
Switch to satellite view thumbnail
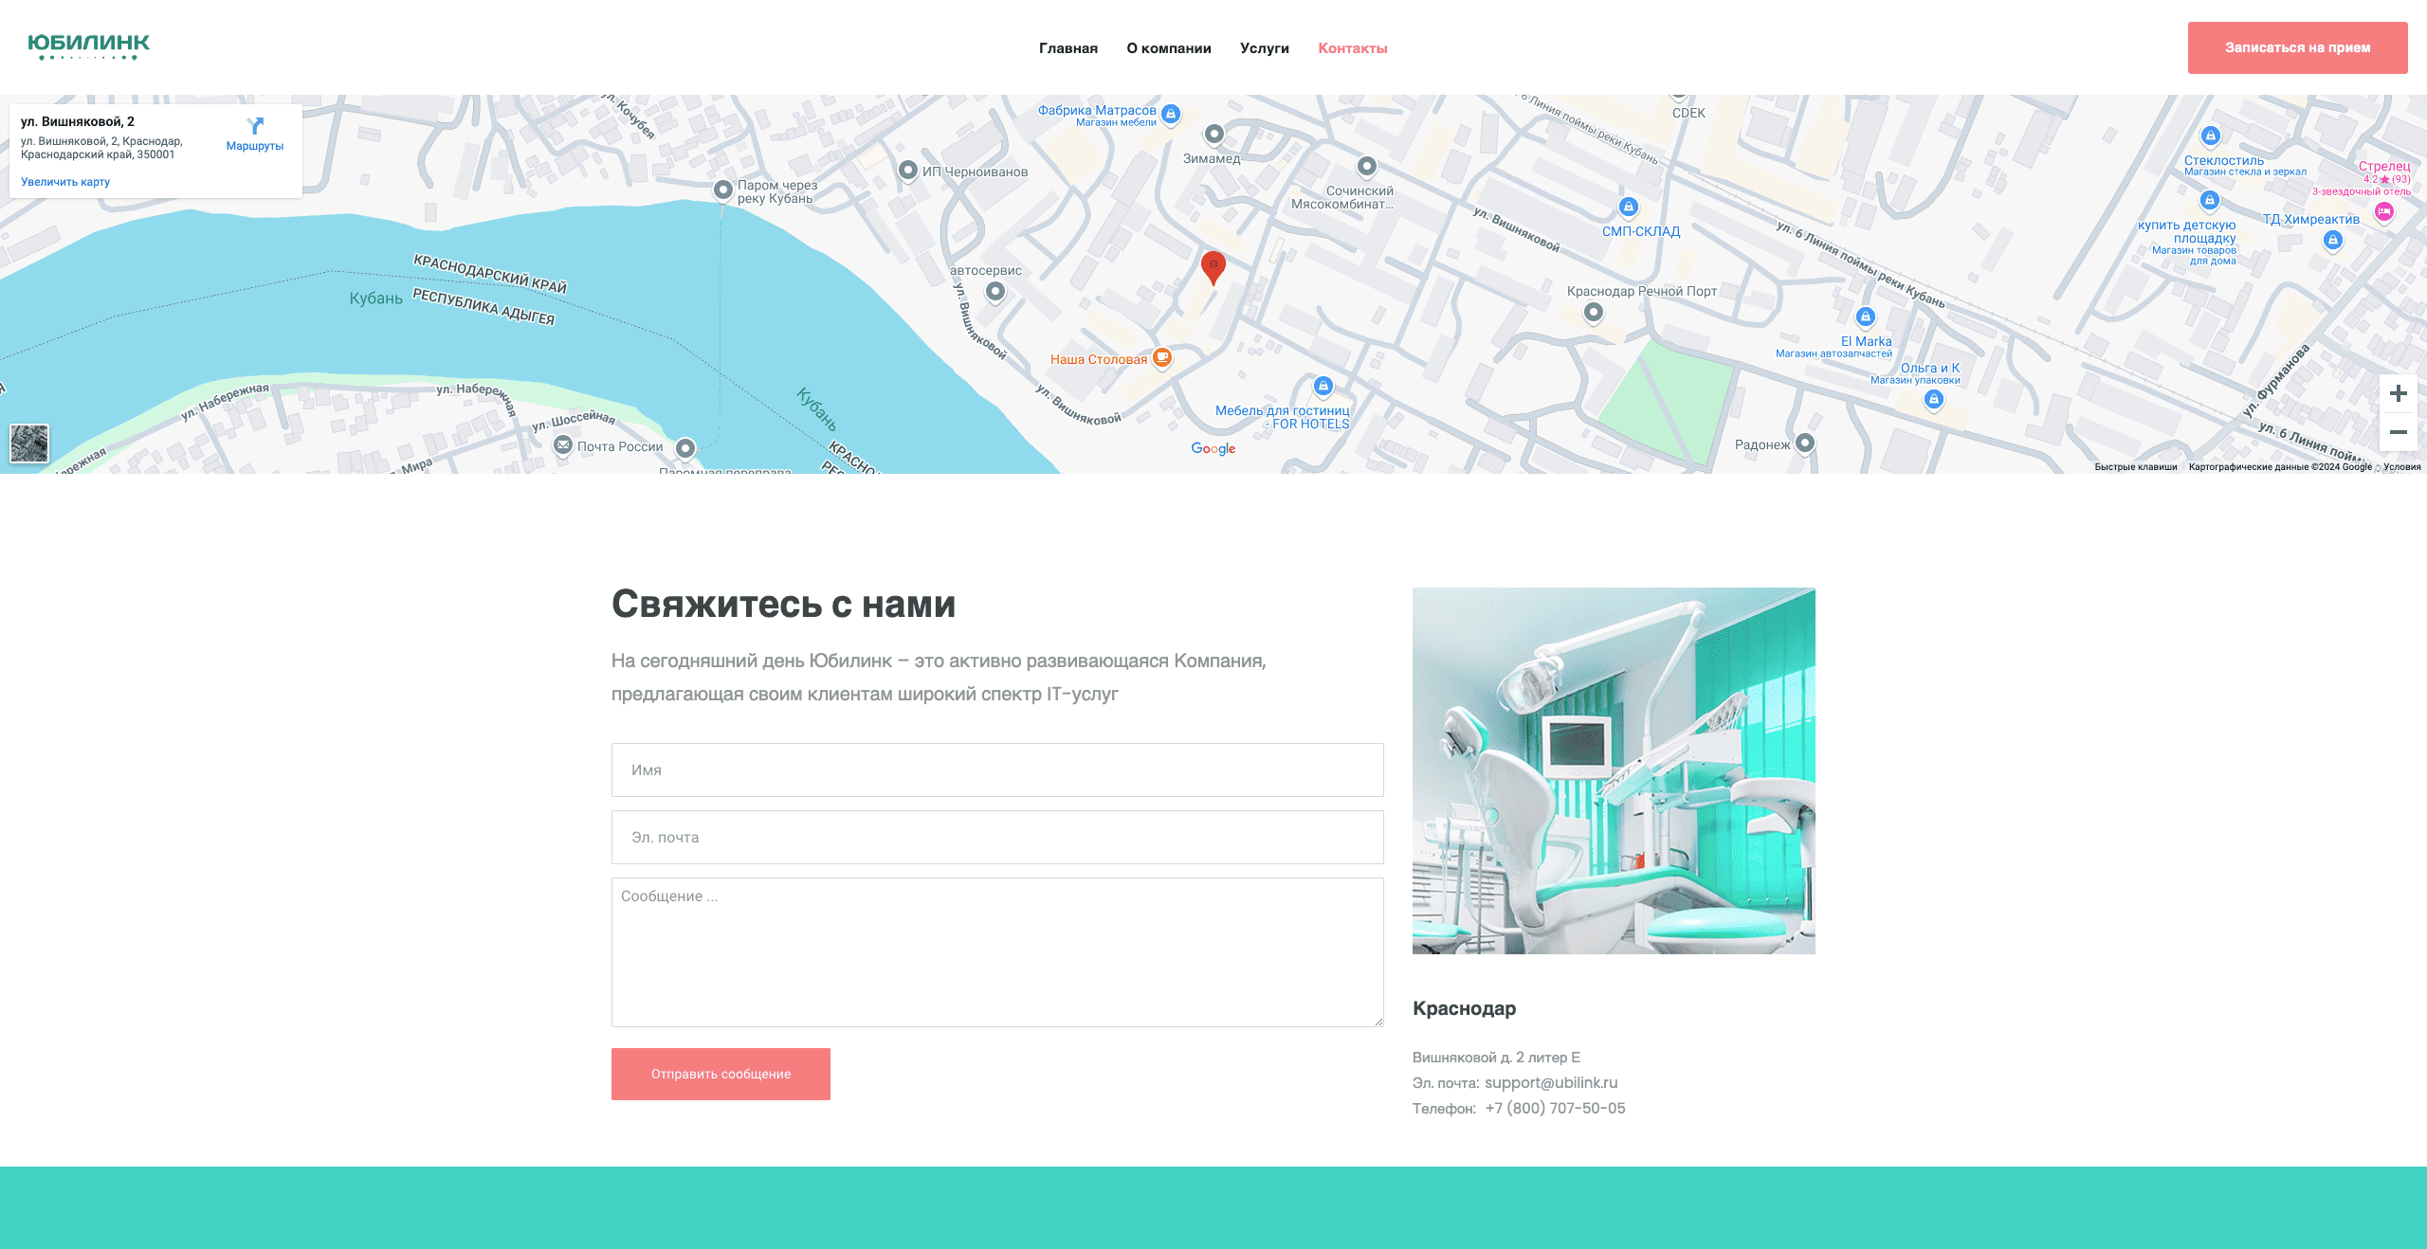[x=29, y=443]
